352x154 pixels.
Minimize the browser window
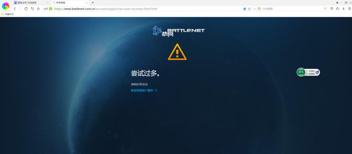[x=342, y=3]
